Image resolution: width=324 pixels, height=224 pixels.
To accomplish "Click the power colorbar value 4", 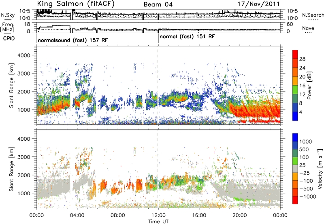I will [301, 112].
